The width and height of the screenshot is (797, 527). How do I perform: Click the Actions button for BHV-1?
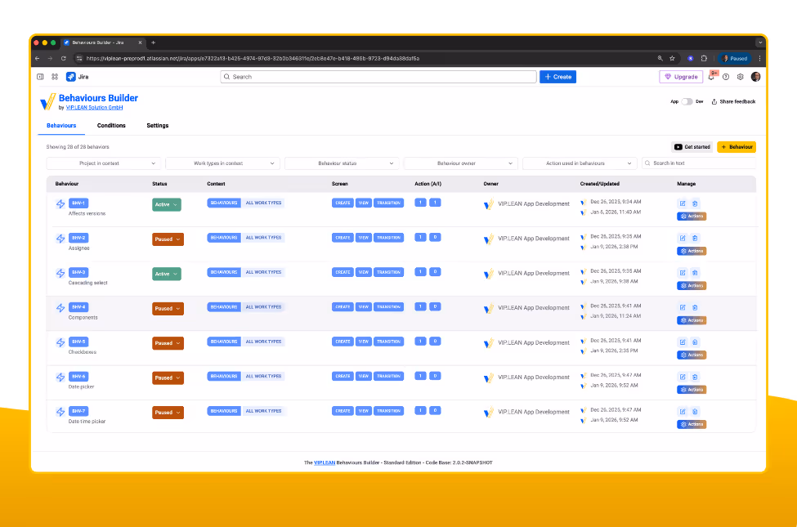click(692, 217)
